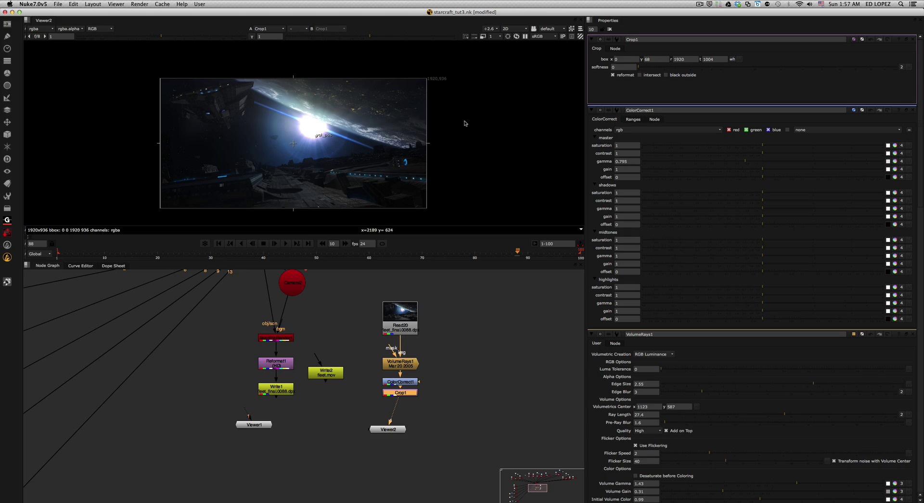Screen dimensions: 924x503
Task: Click the Viewer1 node
Action: point(254,425)
